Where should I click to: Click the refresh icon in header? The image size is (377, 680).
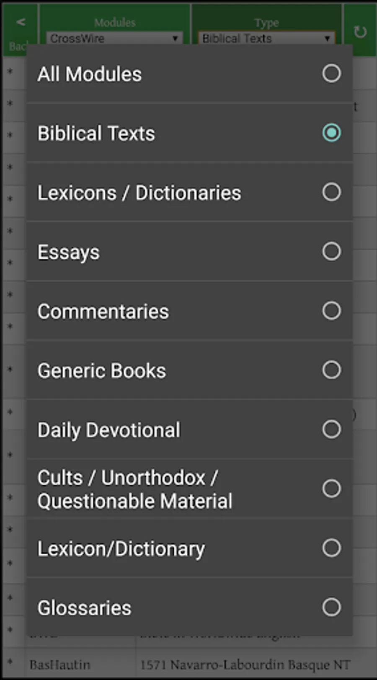(360, 31)
